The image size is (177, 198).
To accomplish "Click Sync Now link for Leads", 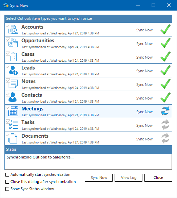I will click(x=144, y=71).
